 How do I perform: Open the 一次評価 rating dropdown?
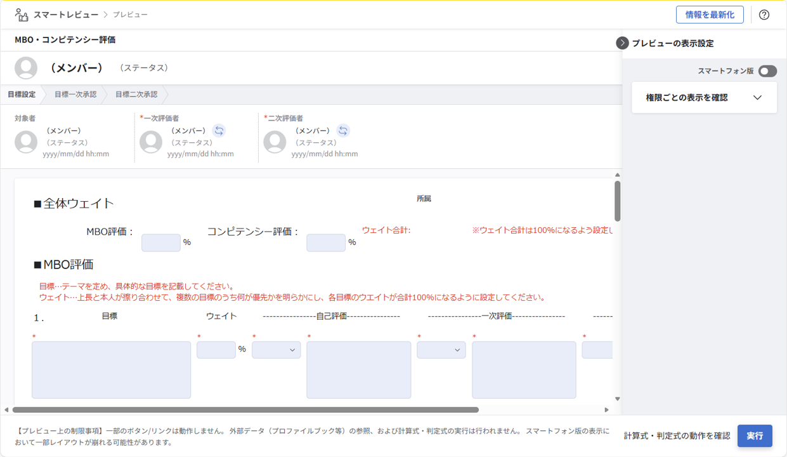441,350
